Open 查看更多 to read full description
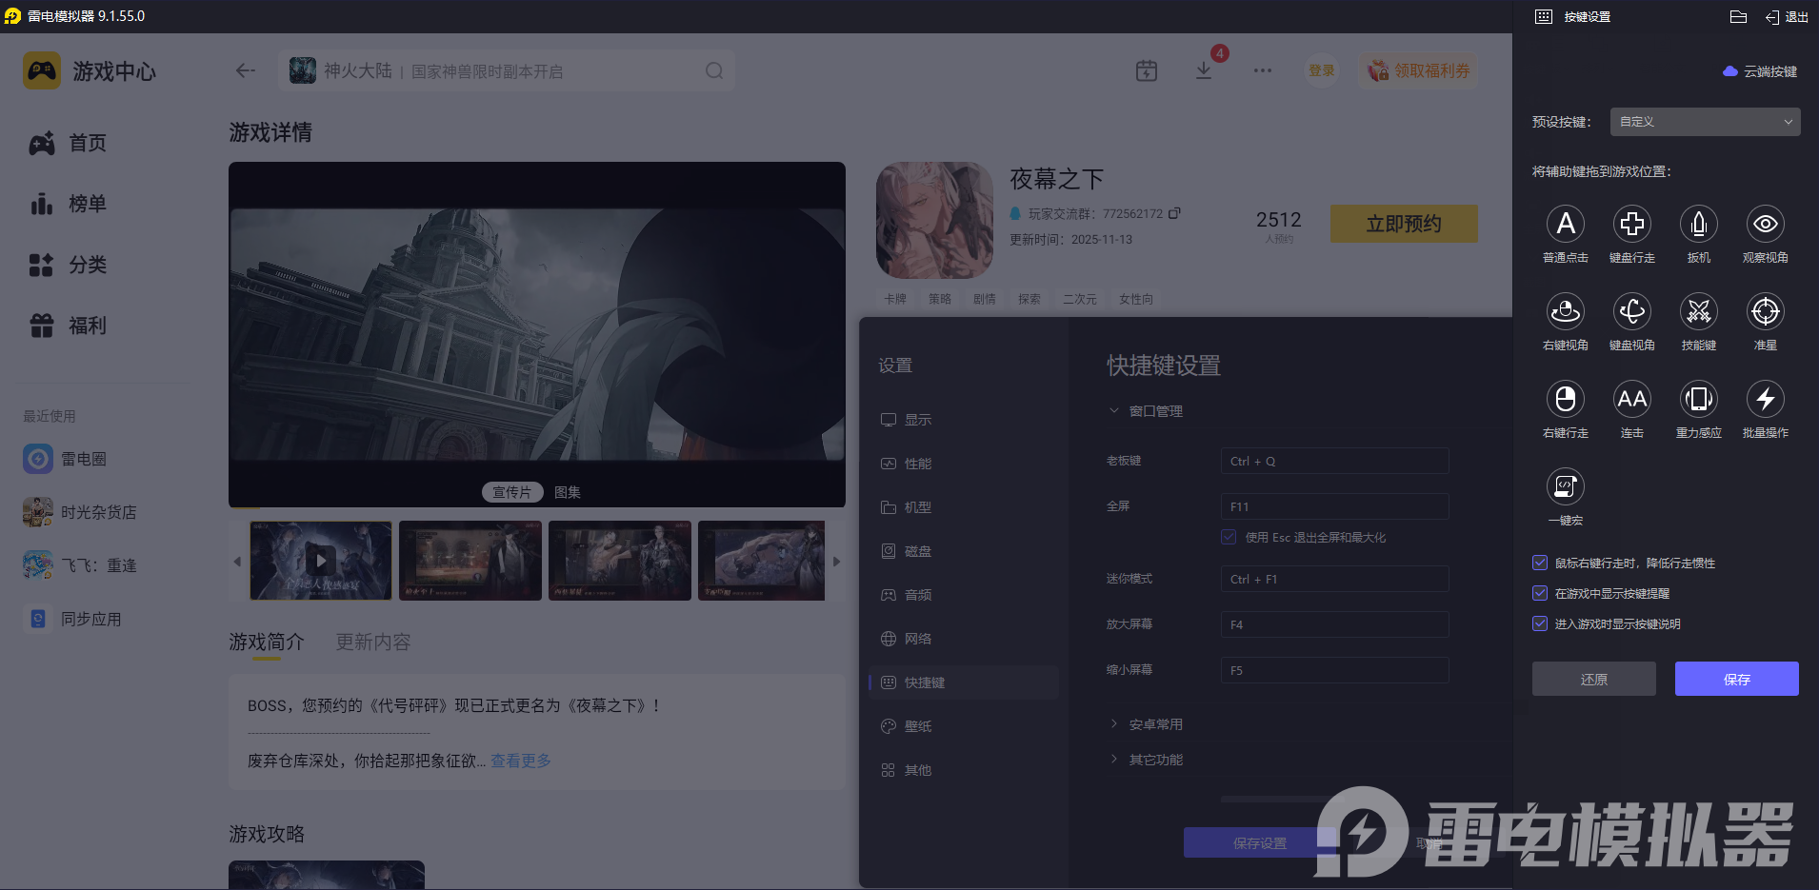Viewport: 1819px width, 890px height. pos(519,761)
